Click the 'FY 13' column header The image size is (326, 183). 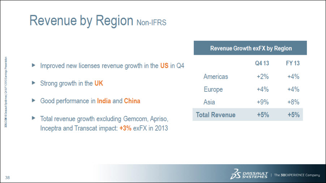click(293, 63)
